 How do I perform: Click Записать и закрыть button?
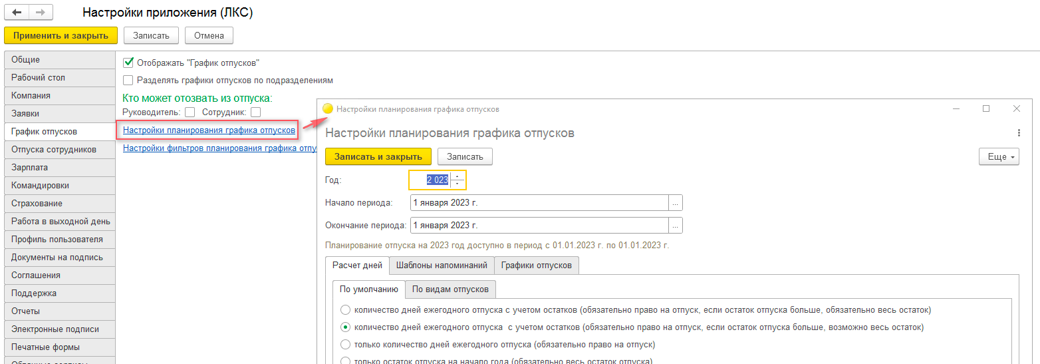[x=378, y=156]
